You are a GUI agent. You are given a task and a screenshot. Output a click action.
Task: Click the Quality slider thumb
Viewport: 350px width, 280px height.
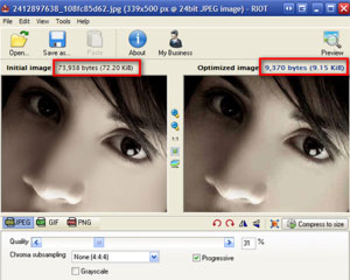coord(99,242)
